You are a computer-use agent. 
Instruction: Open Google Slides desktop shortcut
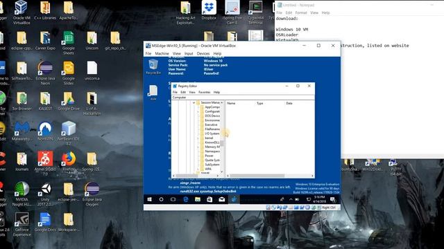(69, 73)
